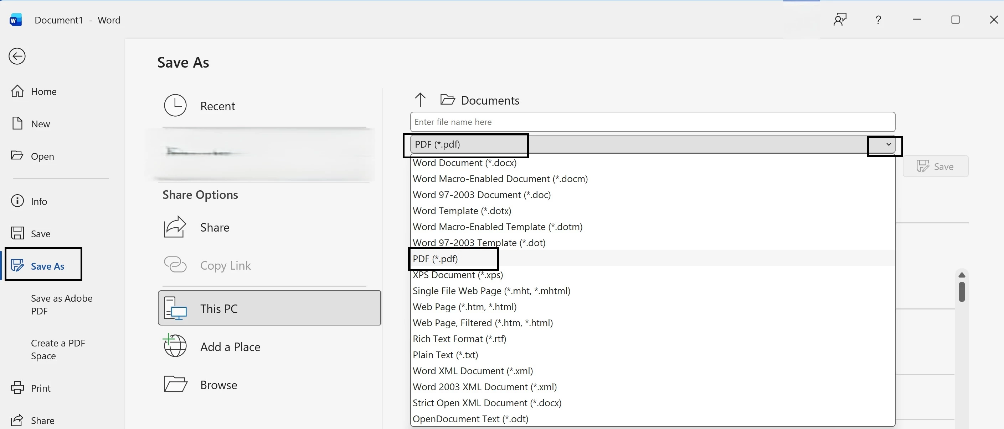Open the Save As menu item

(47, 266)
